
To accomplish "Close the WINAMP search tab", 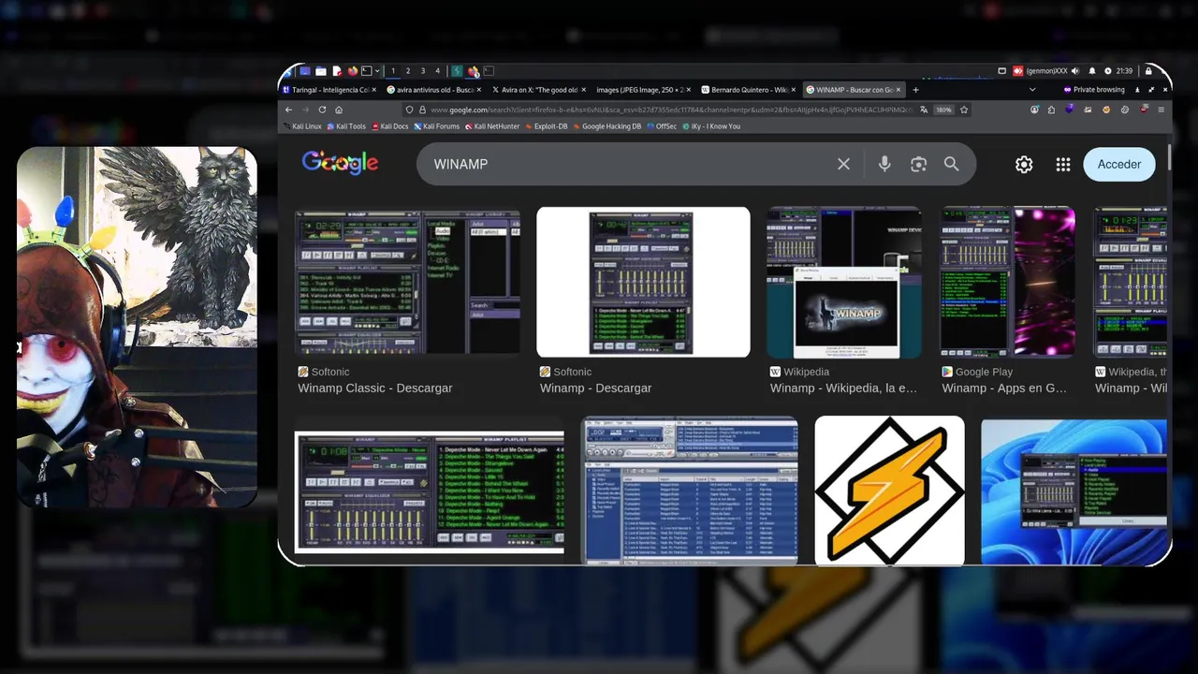I will [x=899, y=90].
